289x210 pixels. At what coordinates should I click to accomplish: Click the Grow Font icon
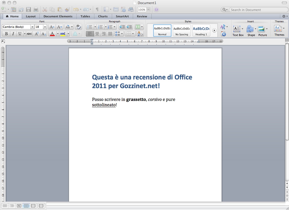pos(52,27)
